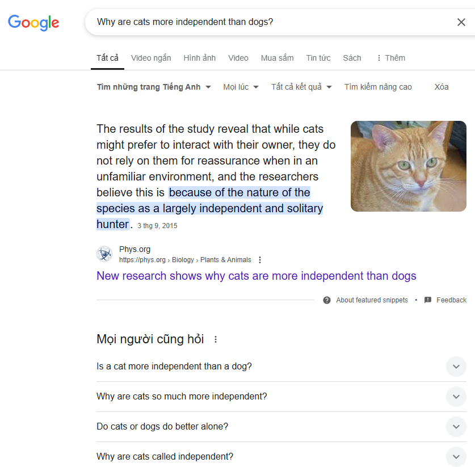The width and height of the screenshot is (475, 467).
Task: Switch to the Tin tức tab
Action: (x=318, y=58)
